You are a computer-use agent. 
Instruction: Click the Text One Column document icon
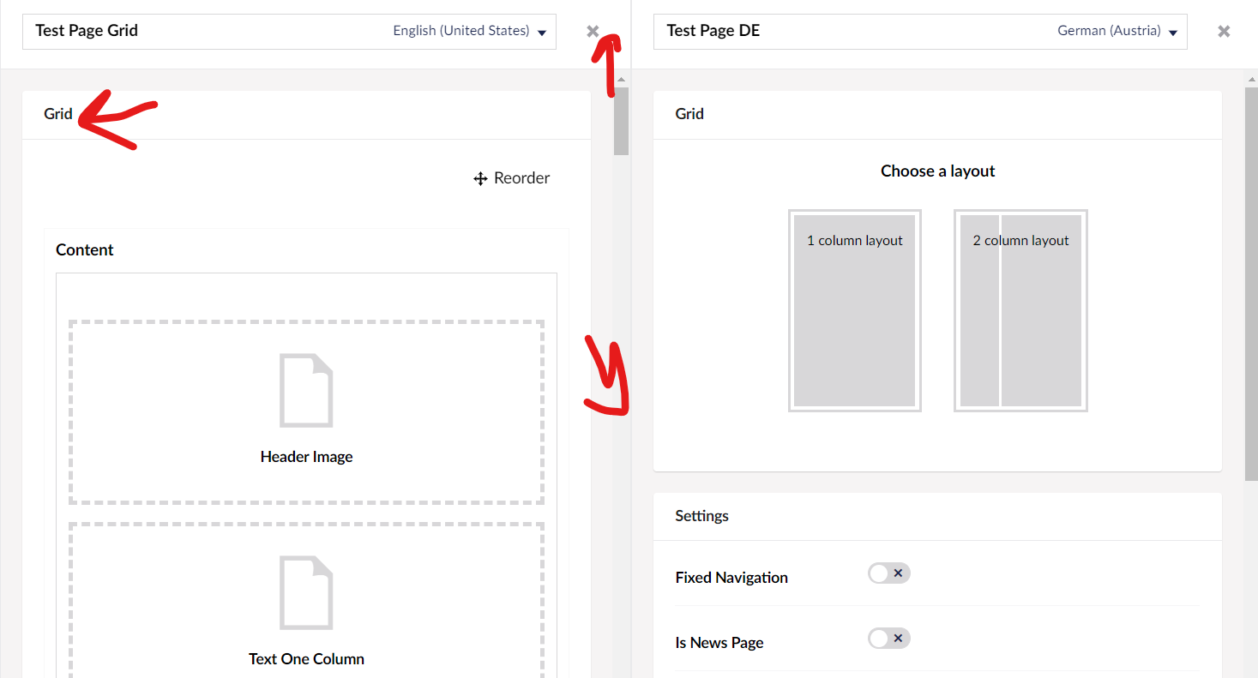pos(306,592)
